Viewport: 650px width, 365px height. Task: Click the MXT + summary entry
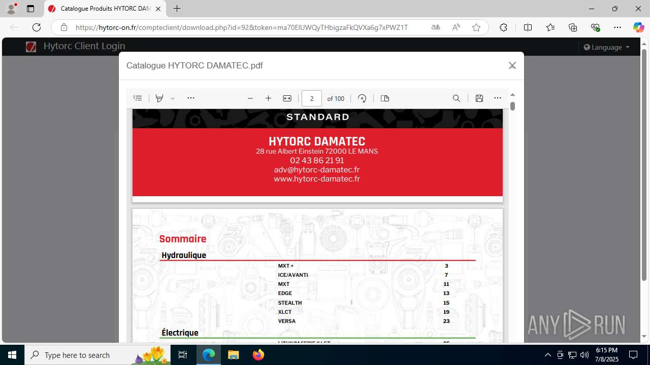[286, 266]
